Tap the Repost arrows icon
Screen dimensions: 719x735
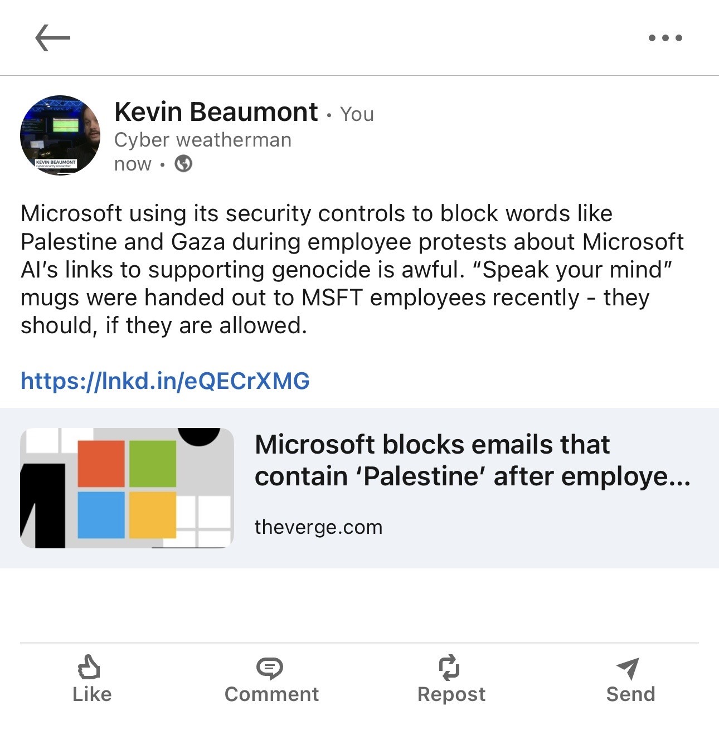coord(449,668)
